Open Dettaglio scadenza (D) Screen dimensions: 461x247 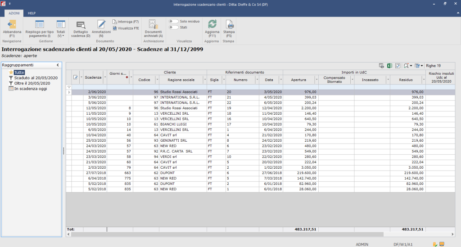point(81,29)
